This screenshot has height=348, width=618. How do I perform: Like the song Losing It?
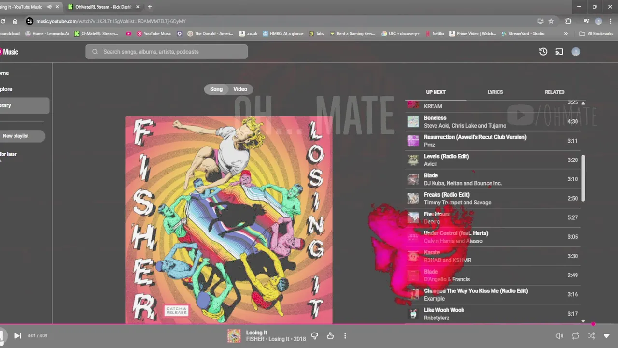330,335
